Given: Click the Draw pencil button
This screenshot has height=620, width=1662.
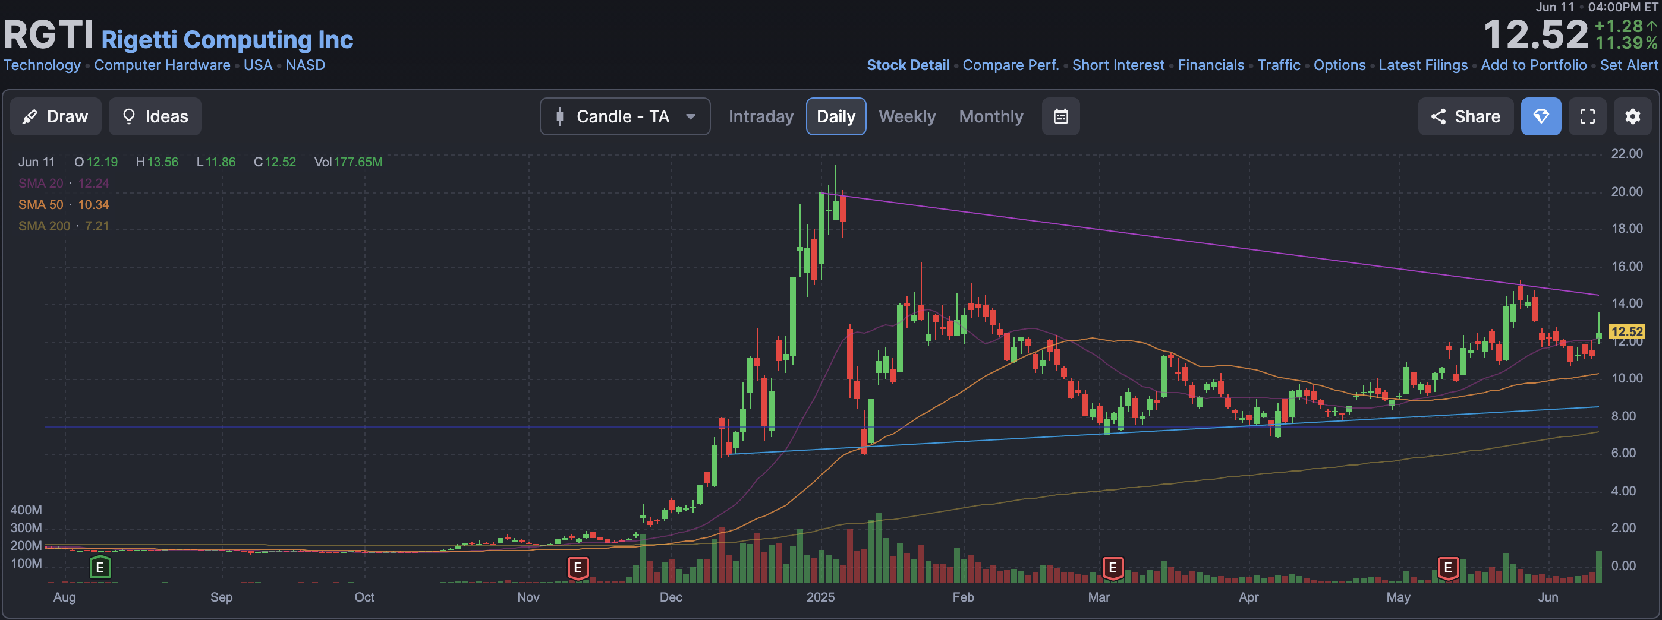Looking at the screenshot, I should (55, 116).
